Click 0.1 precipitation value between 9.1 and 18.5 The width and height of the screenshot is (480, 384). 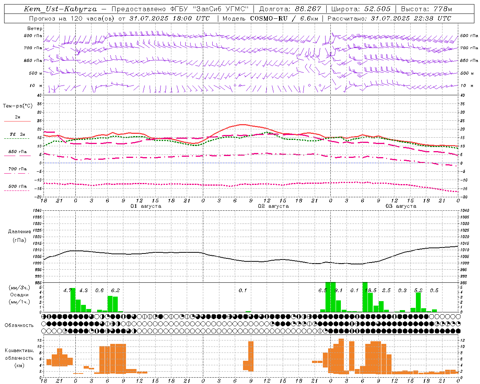click(x=354, y=290)
